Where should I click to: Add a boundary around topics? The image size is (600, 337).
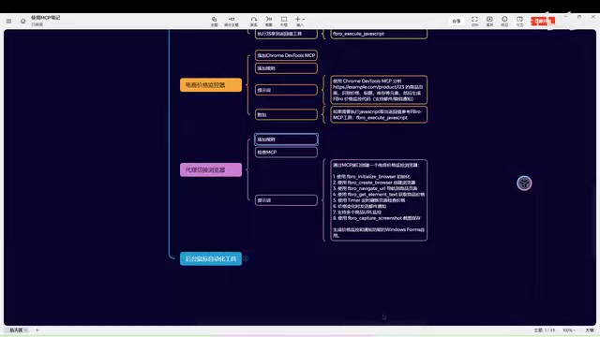283,21
